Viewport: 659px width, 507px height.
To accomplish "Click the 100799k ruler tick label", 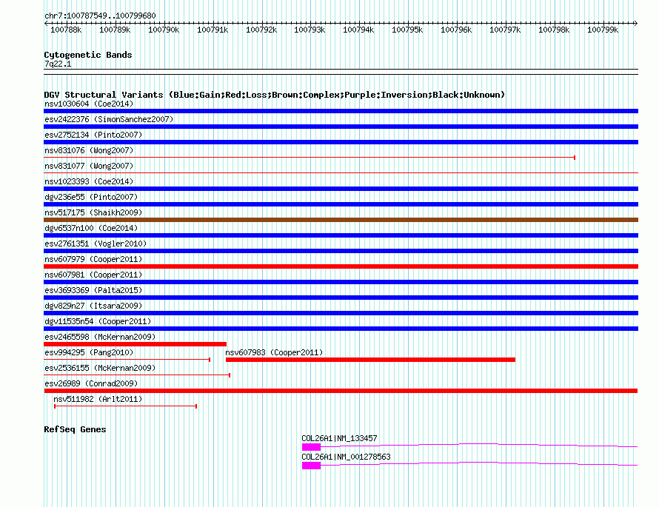I will point(603,30).
